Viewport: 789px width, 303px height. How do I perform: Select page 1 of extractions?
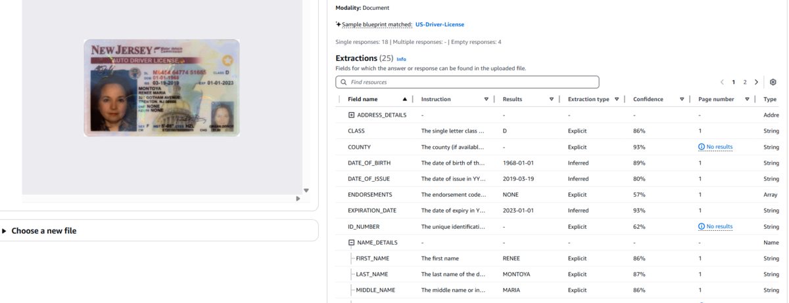[x=734, y=82]
